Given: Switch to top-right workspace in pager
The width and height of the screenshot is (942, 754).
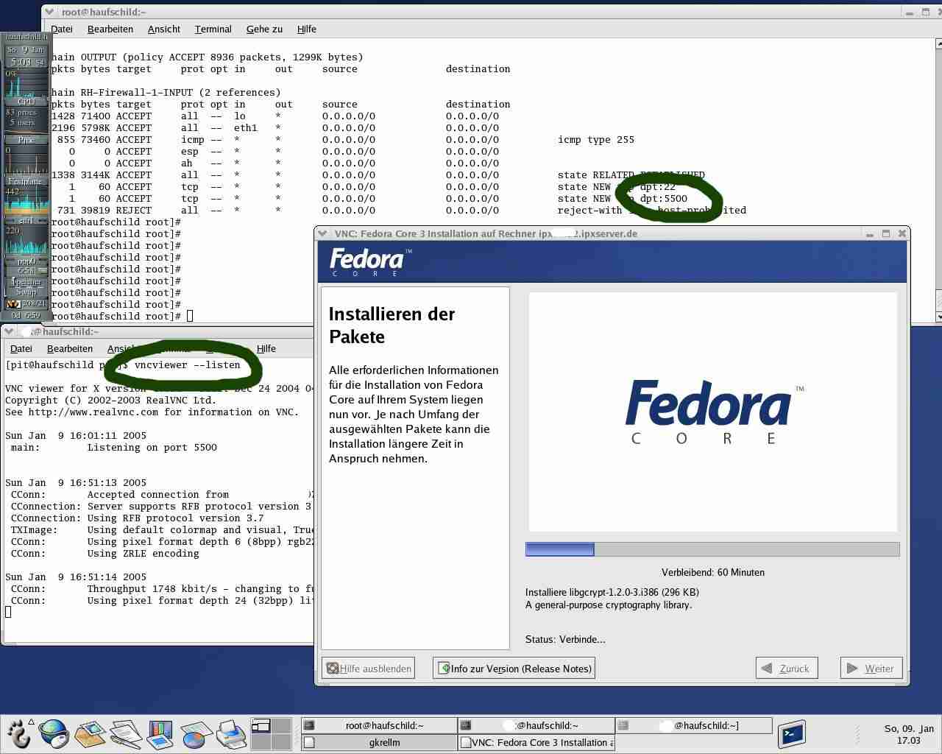Looking at the screenshot, I should 280,726.
